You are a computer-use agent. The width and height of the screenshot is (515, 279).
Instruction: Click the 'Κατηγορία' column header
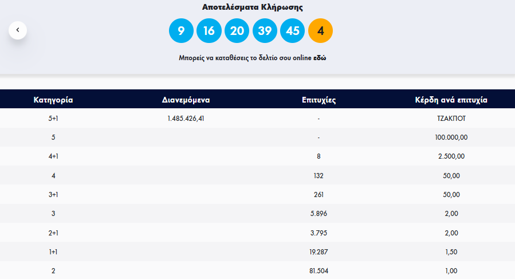tap(53, 100)
